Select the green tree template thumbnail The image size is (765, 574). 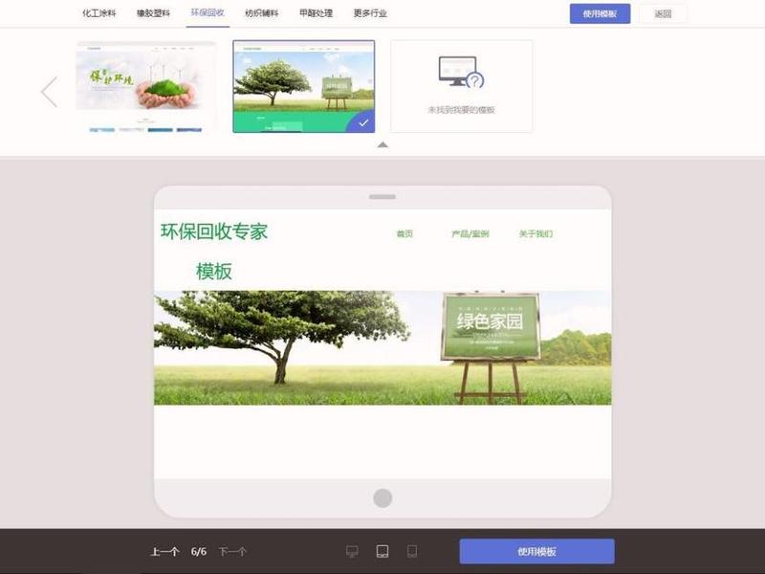pyautogui.click(x=303, y=86)
